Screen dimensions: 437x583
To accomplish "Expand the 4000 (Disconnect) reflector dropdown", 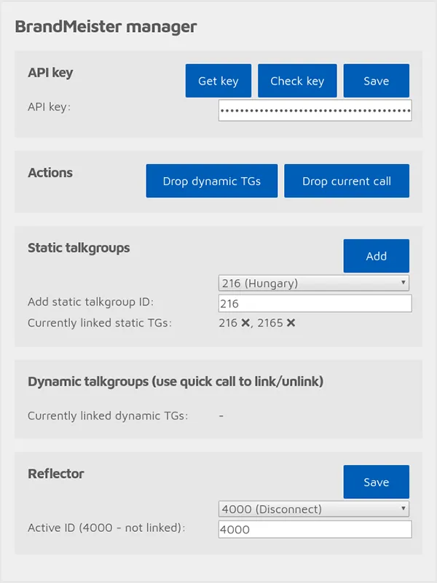I will (314, 509).
